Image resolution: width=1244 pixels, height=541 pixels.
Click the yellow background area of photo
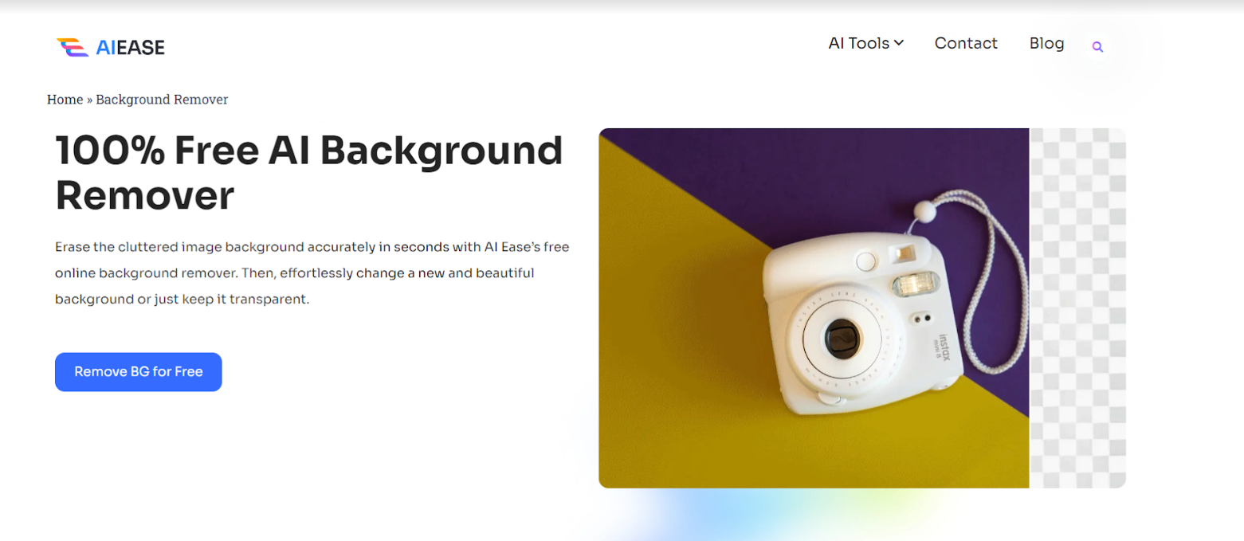click(x=677, y=359)
